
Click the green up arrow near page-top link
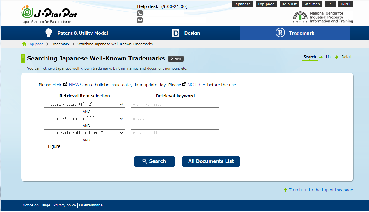point(285,190)
